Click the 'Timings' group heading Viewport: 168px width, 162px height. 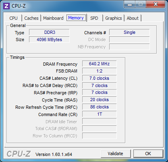pyautogui.click(x=17, y=57)
